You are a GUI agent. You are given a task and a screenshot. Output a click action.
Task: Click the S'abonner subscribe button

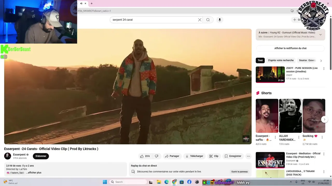(41, 156)
